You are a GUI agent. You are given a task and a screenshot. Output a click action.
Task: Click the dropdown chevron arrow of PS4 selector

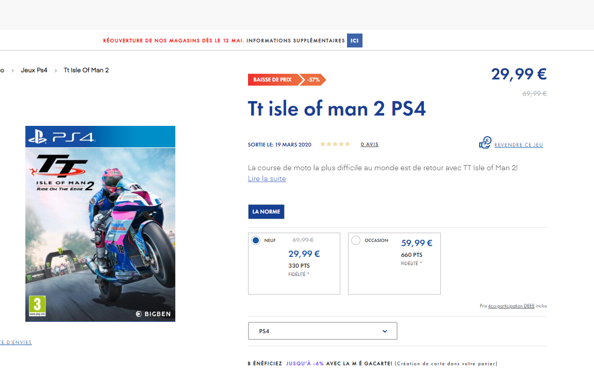point(385,332)
